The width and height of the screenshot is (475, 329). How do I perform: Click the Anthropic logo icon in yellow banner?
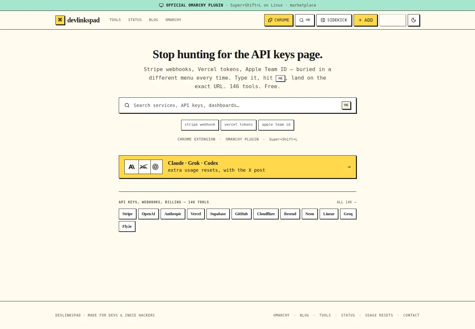point(132,167)
